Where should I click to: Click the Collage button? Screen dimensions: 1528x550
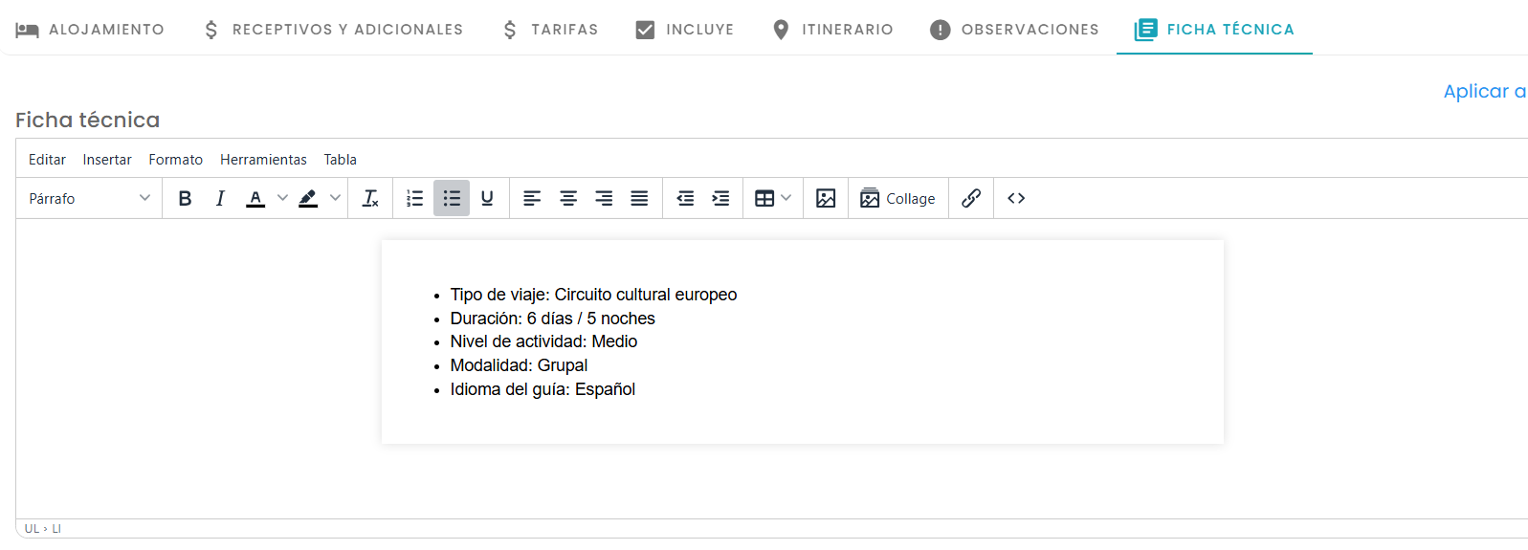(897, 198)
